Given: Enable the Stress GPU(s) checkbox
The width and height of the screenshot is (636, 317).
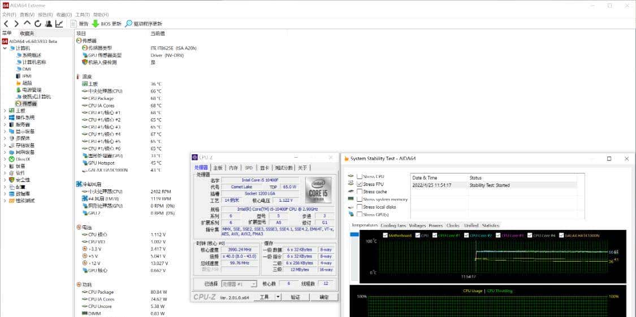Looking at the screenshot, I should [x=360, y=215].
